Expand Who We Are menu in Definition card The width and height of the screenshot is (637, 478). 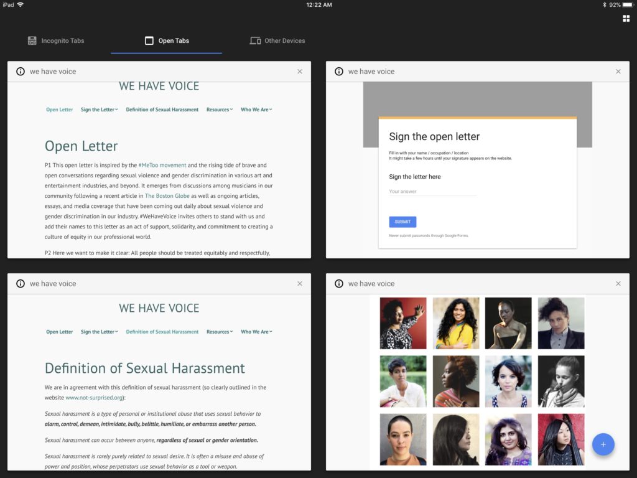pyautogui.click(x=256, y=332)
